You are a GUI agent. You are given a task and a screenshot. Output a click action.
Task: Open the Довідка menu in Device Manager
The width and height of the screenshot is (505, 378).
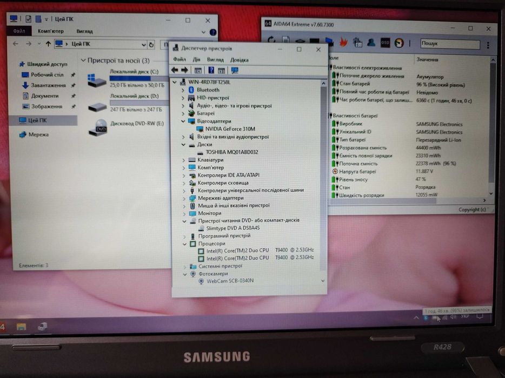click(x=240, y=60)
